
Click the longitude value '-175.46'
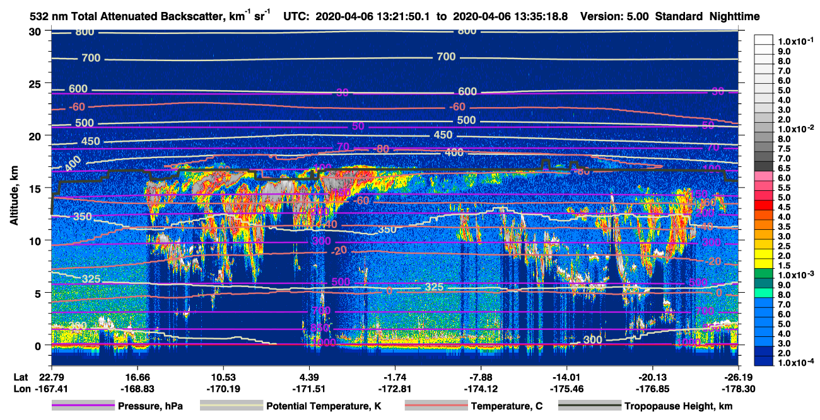[x=567, y=389]
